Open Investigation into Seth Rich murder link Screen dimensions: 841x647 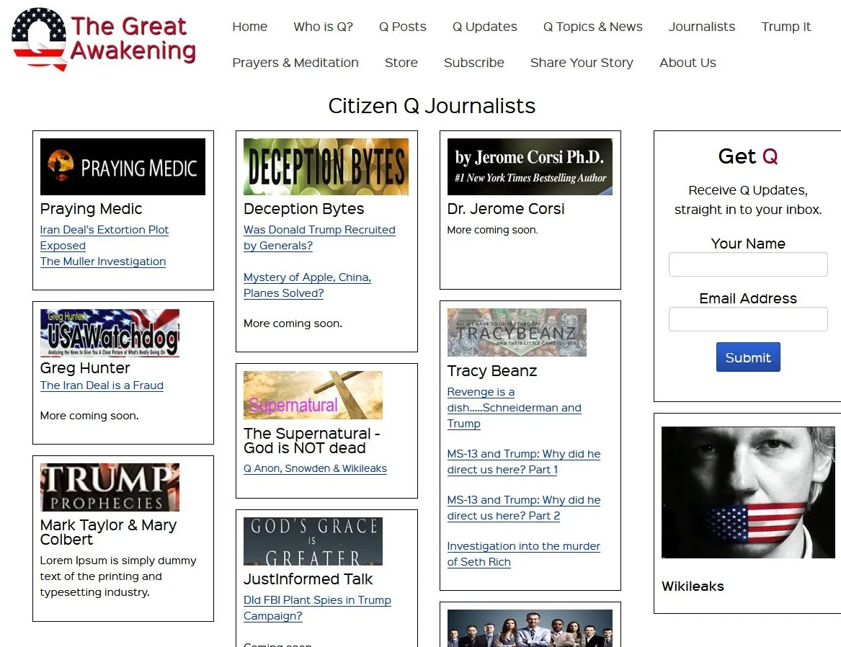coord(524,554)
